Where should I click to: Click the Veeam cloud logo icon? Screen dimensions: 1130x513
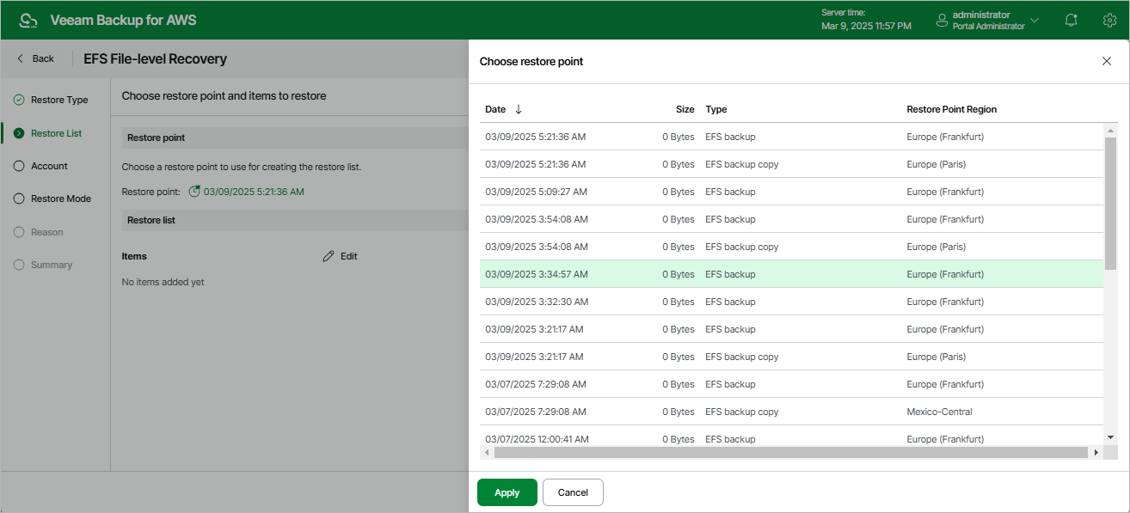28,20
